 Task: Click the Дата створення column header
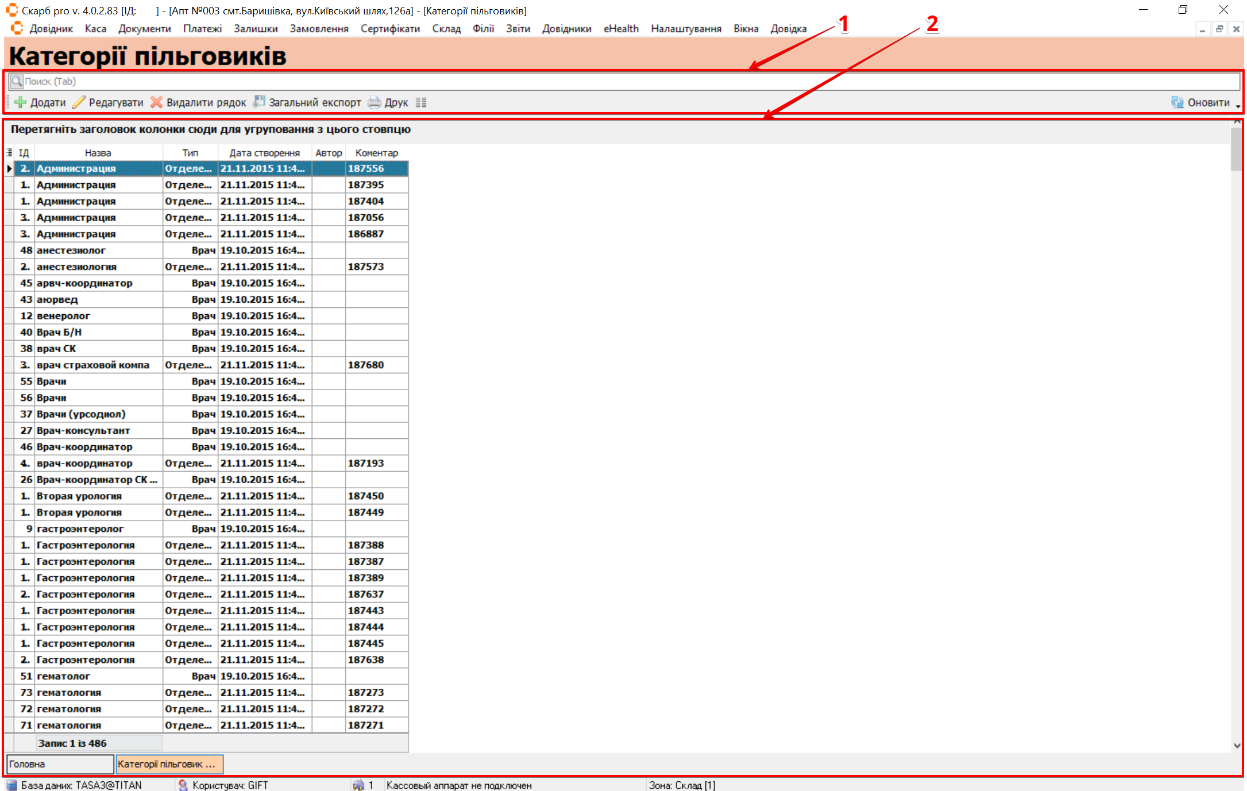coord(264,153)
